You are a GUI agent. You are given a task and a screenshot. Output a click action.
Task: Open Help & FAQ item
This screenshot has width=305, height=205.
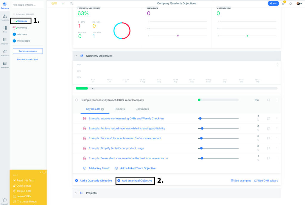coord(22,191)
